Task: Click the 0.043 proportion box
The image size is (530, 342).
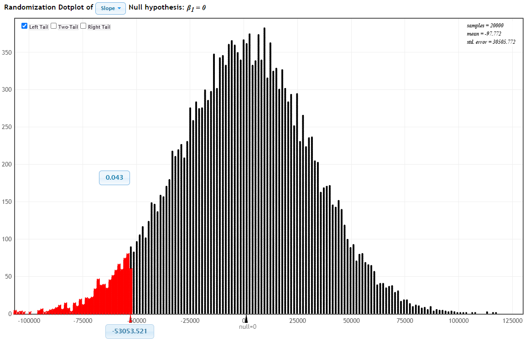Action: tap(114, 177)
